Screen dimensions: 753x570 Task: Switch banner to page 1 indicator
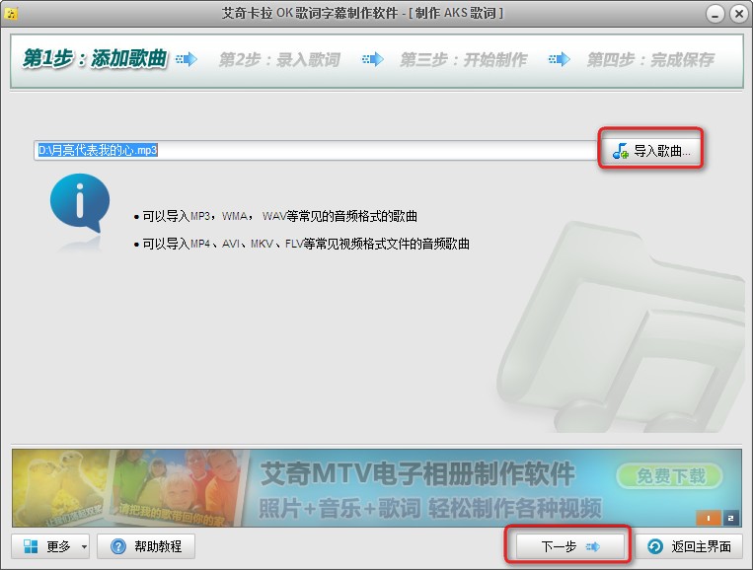pos(709,518)
